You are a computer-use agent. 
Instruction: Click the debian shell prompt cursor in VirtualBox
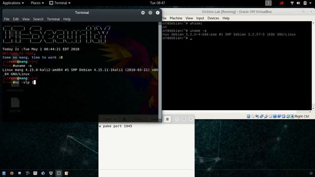[x=191, y=38]
